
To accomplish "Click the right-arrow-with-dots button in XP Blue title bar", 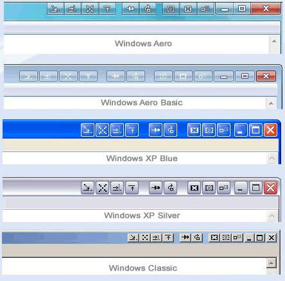I will (117, 130).
